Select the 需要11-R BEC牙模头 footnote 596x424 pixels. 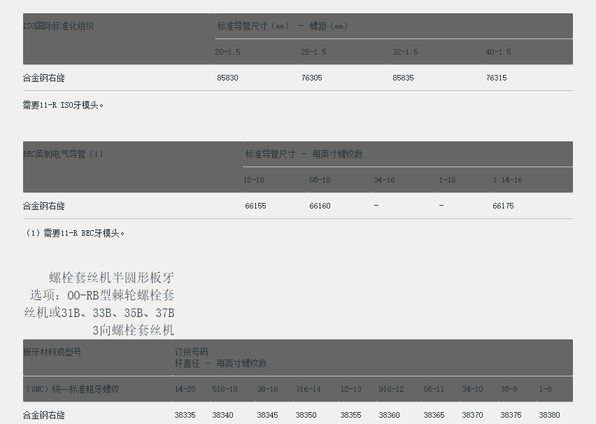click(75, 233)
